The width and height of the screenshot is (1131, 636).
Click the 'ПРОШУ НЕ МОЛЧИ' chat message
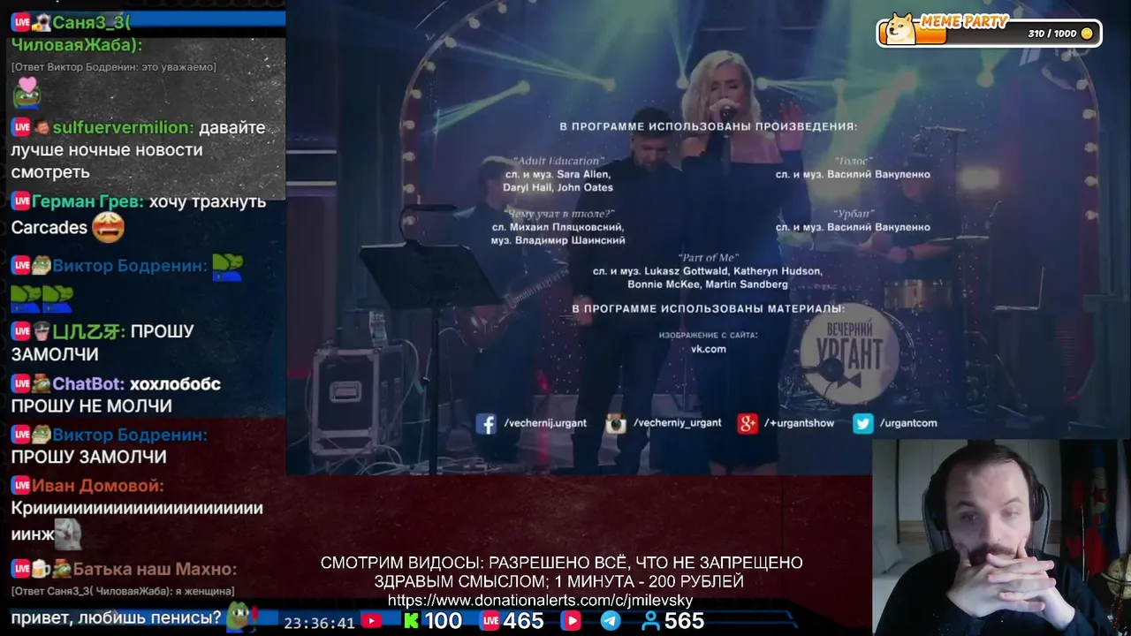[91, 406]
